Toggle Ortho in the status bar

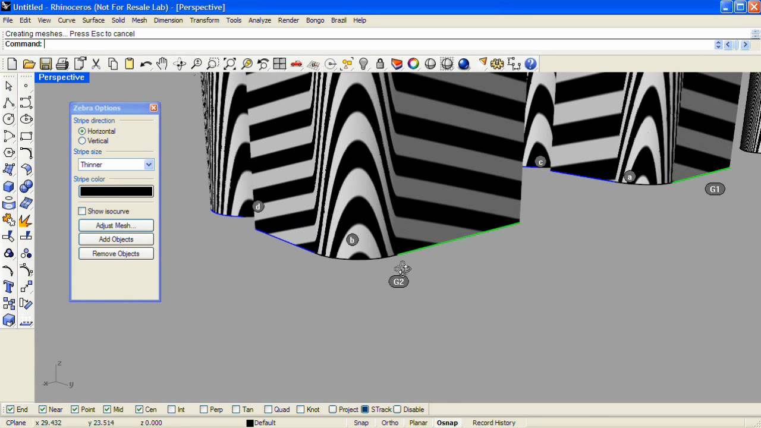click(390, 423)
